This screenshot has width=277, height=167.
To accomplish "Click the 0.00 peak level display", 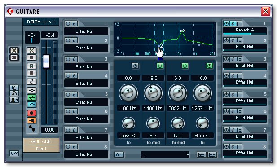I will coord(49,130).
